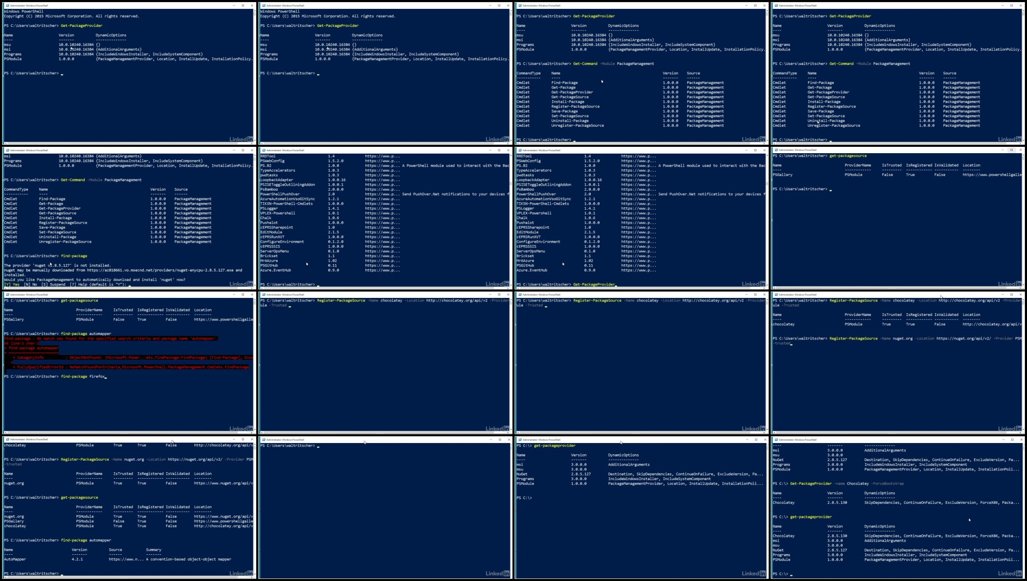1027x581 pixels.
Task: Click the version '4.2.1' of AutoMapper
Action: click(77, 559)
